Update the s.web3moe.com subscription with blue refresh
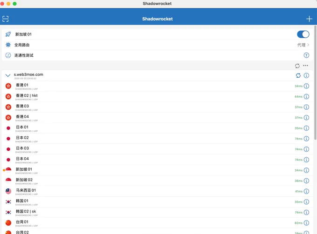Viewport: 317px width, 234px height. 298,75
